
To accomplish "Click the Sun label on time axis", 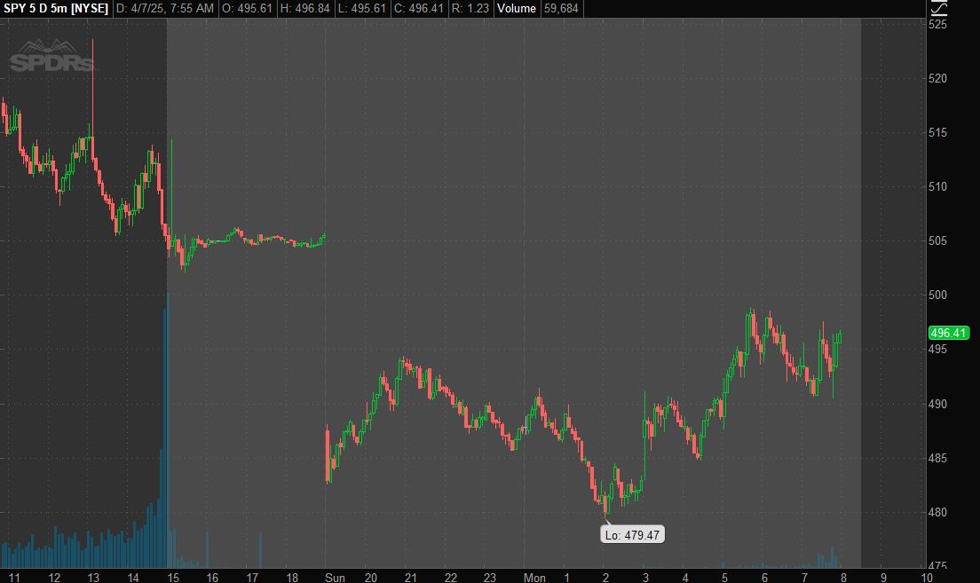I will click(x=335, y=577).
